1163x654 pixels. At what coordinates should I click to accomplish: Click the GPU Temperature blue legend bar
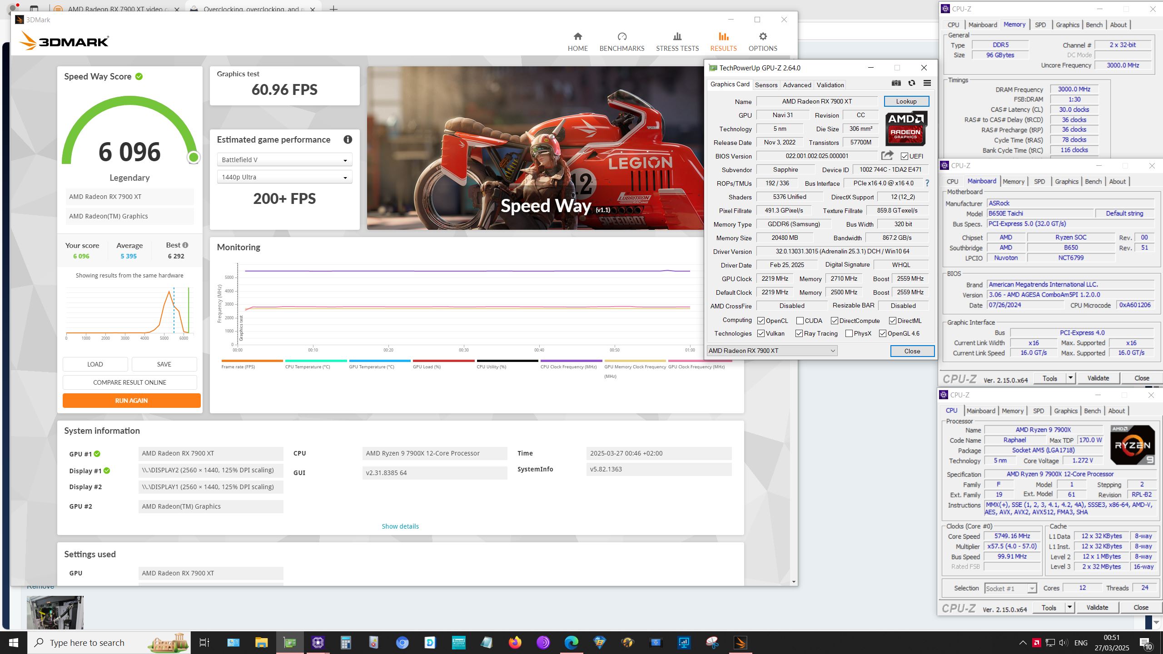click(380, 361)
